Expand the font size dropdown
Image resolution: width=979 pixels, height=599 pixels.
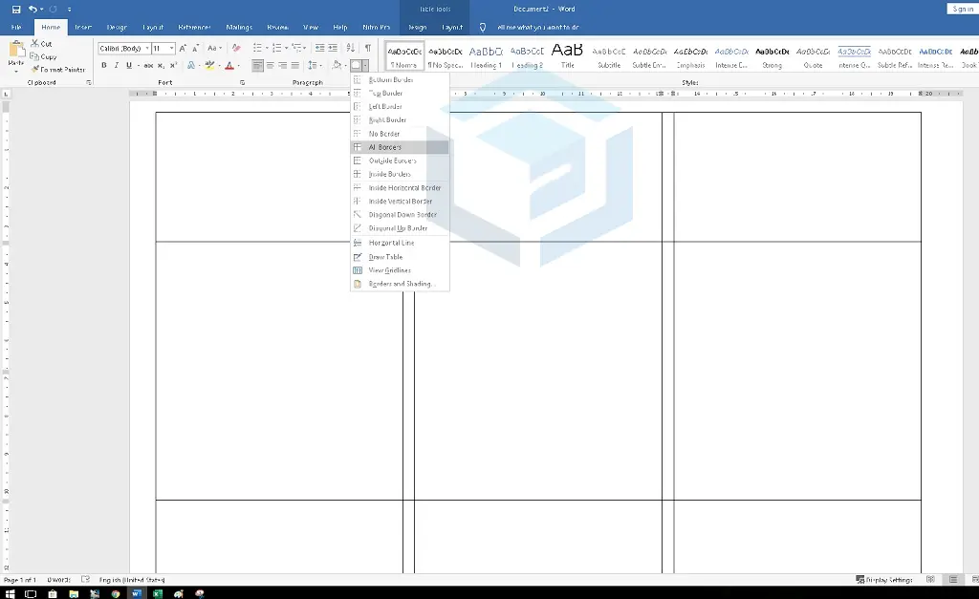click(x=172, y=49)
